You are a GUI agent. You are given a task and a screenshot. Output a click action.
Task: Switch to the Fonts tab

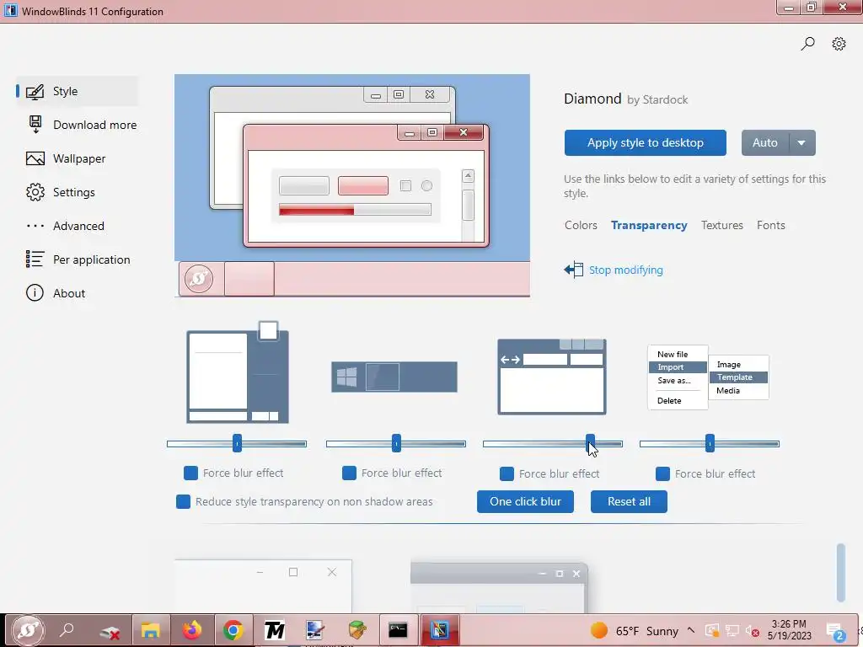[770, 225]
